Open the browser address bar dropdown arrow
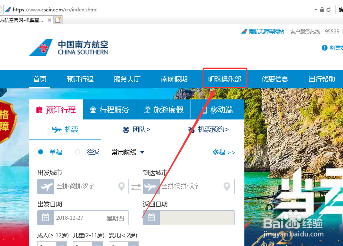This screenshot has height=246, width=343. tap(315, 9)
